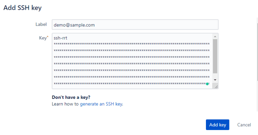
Task: Click the Key textarea scroll up arrow
Action: 215,36
